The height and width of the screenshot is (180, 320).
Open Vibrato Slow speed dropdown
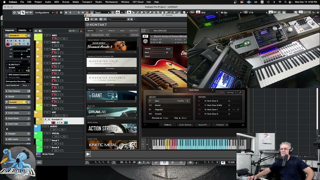[169, 49]
